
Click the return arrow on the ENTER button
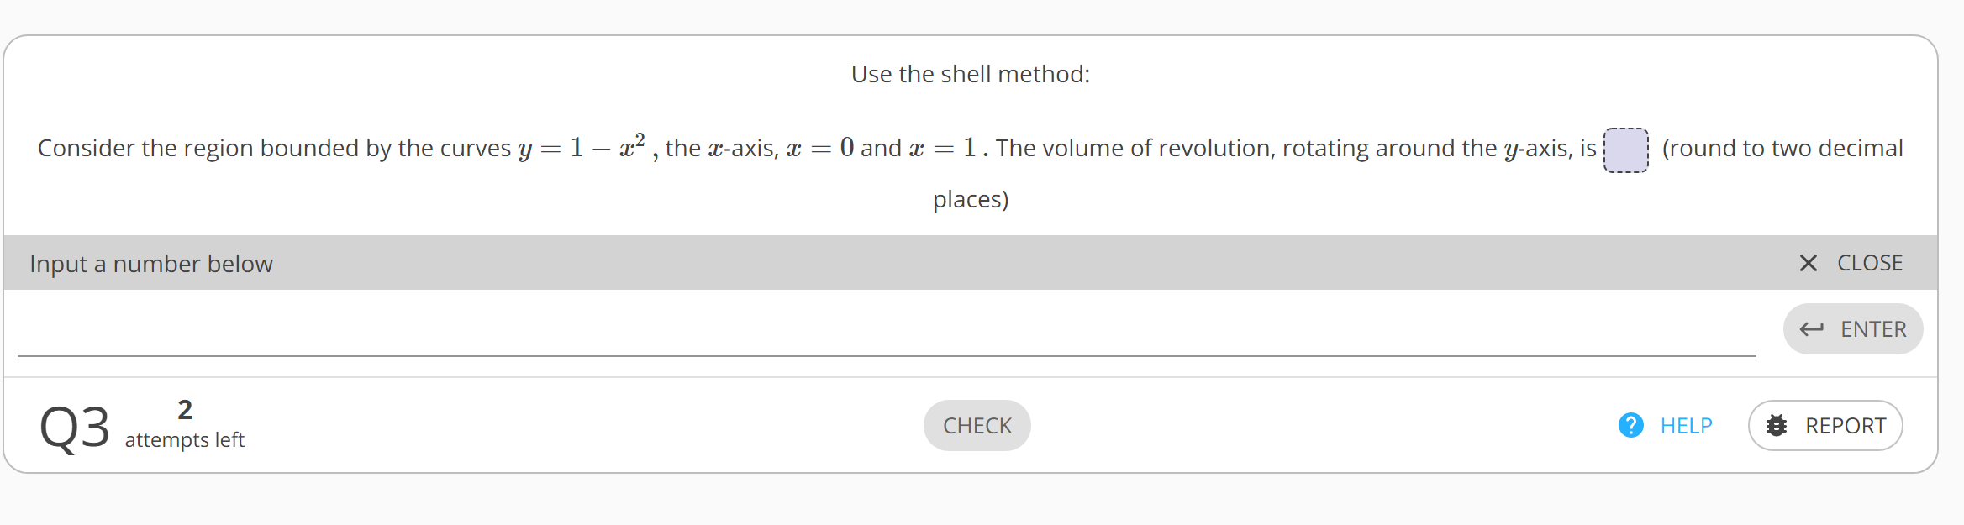(x=1810, y=329)
